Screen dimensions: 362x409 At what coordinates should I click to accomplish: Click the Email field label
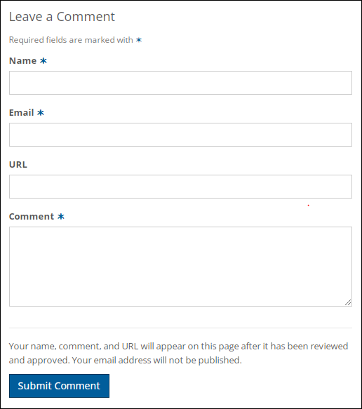pyautogui.click(x=21, y=113)
